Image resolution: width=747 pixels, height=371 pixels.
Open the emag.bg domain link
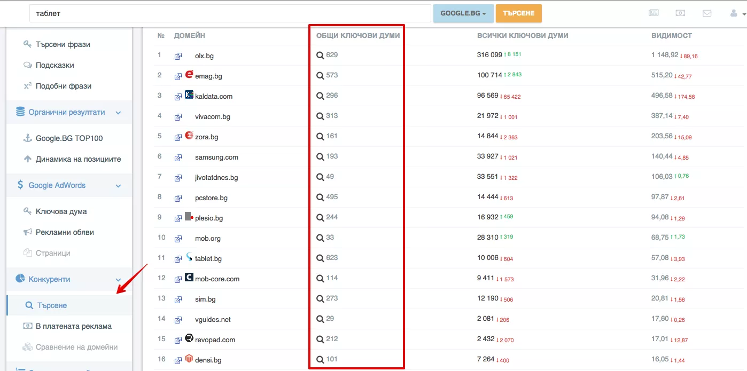[208, 76]
